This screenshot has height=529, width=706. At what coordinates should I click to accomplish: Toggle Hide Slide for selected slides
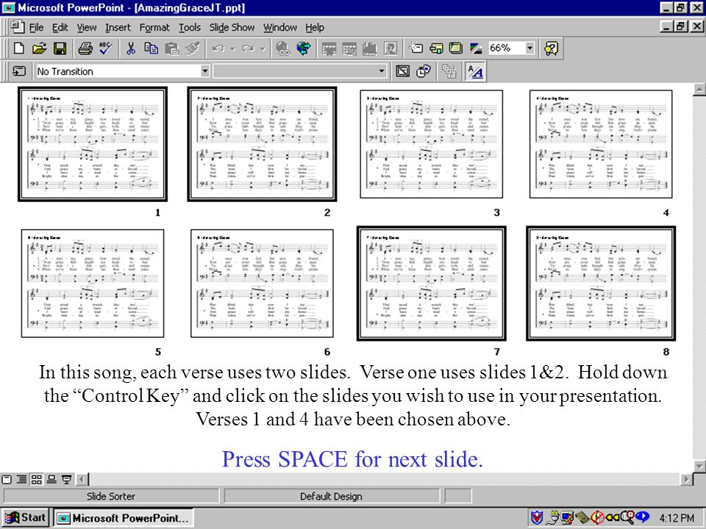point(402,71)
